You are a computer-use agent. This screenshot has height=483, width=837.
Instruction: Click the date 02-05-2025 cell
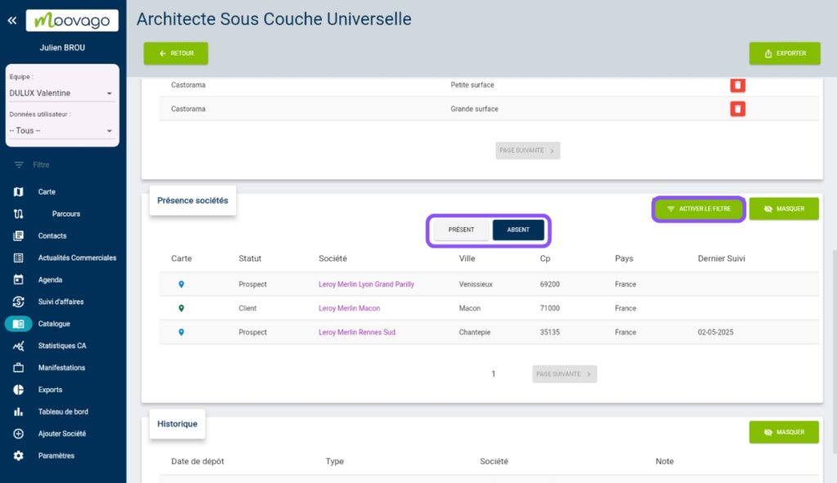pos(715,333)
